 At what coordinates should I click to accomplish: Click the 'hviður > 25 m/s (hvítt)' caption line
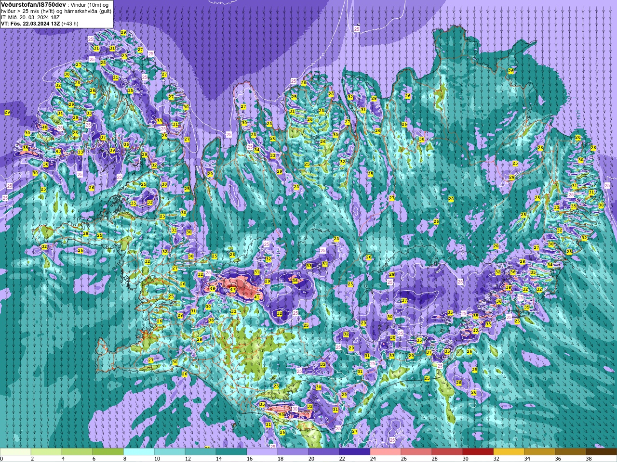(x=56, y=11)
